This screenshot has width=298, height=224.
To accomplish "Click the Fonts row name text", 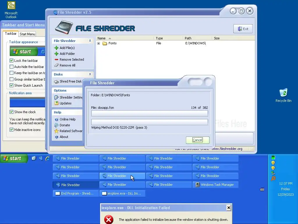I will pyautogui.click(x=113, y=43).
